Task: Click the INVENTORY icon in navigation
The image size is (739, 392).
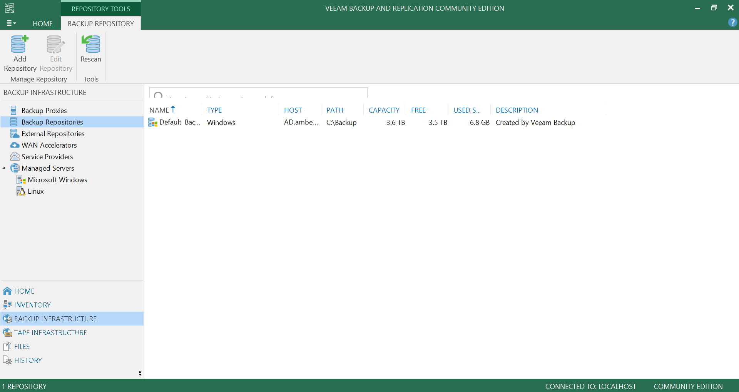Action: (x=7, y=305)
